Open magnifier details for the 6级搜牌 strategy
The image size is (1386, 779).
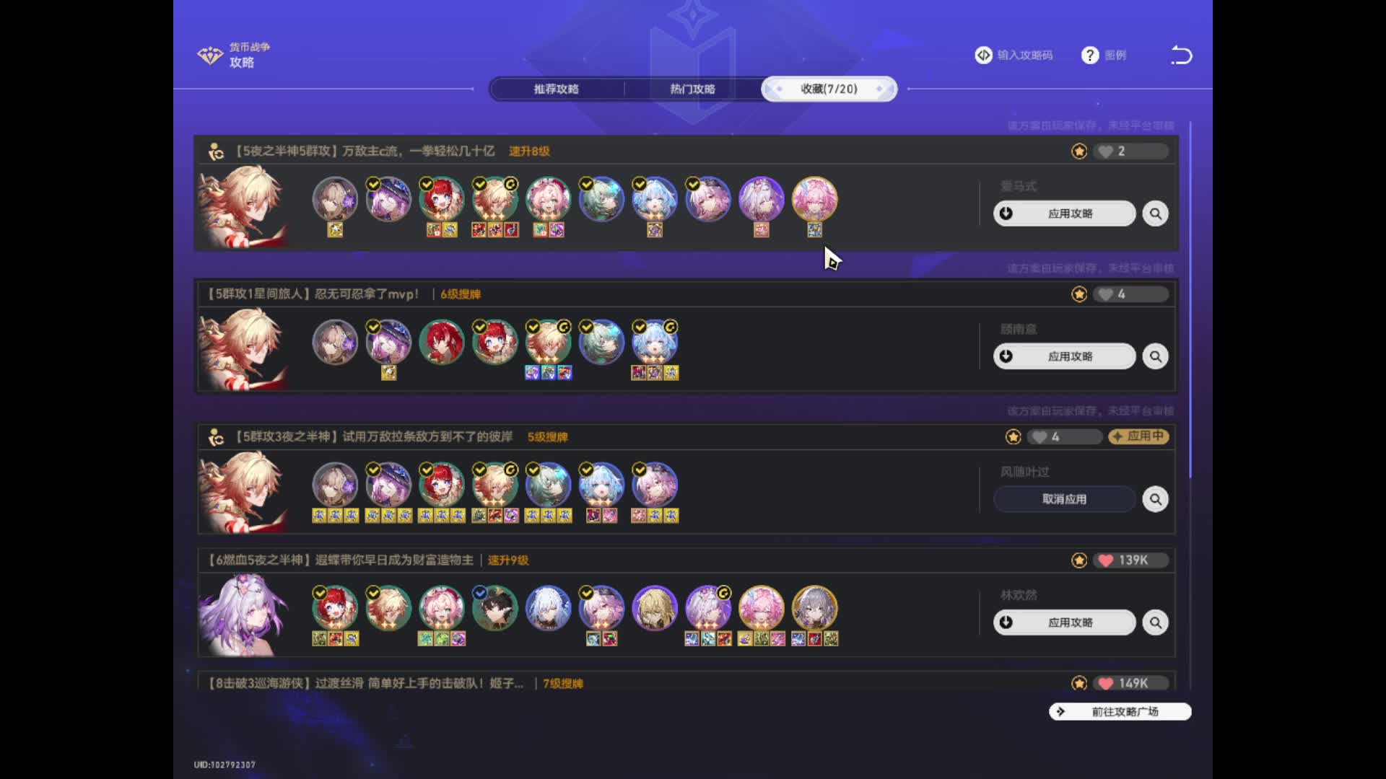tap(1155, 356)
